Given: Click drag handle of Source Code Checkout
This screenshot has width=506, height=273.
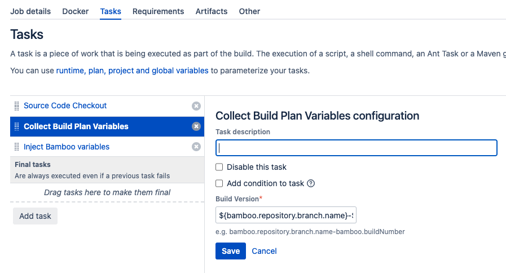Looking at the screenshot, I should pyautogui.click(x=17, y=106).
